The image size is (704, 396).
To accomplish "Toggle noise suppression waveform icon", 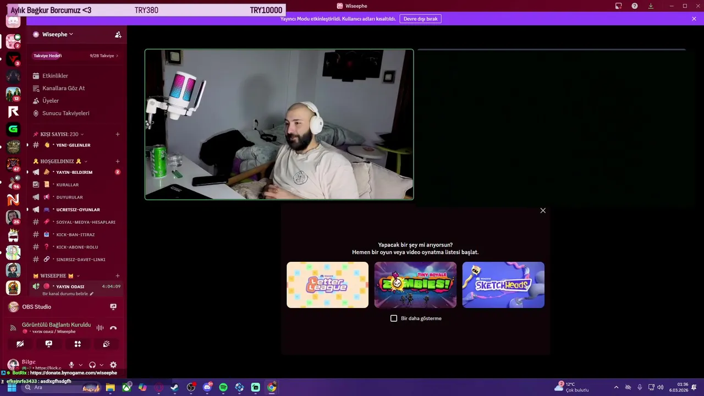I will [100, 328].
